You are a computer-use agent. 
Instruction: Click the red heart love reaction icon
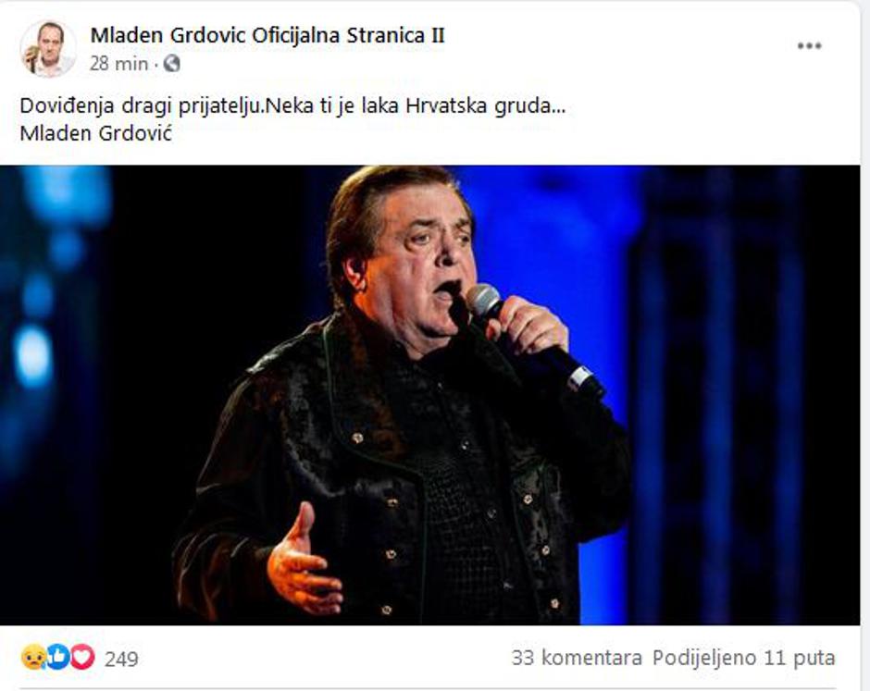click(x=82, y=658)
